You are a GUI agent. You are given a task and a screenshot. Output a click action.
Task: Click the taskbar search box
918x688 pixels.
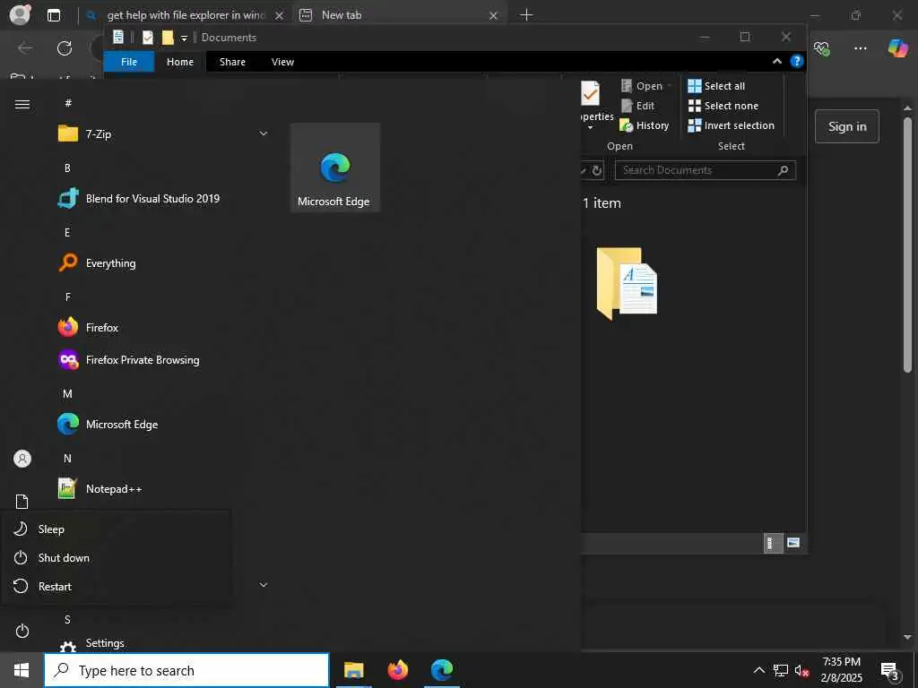[186, 670]
